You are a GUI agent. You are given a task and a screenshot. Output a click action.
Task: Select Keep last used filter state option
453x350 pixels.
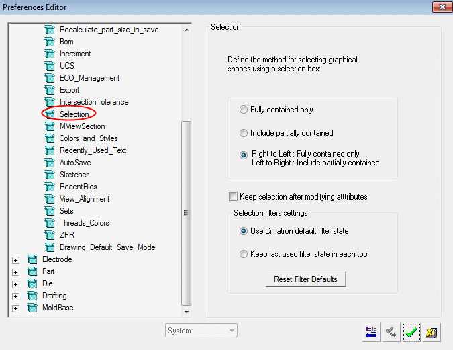244,254
